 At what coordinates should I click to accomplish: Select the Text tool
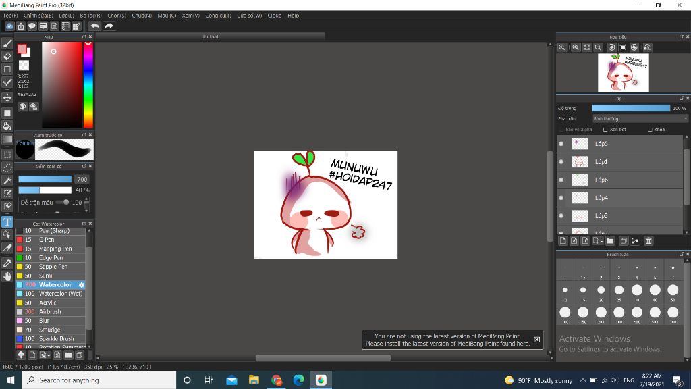coord(7,222)
